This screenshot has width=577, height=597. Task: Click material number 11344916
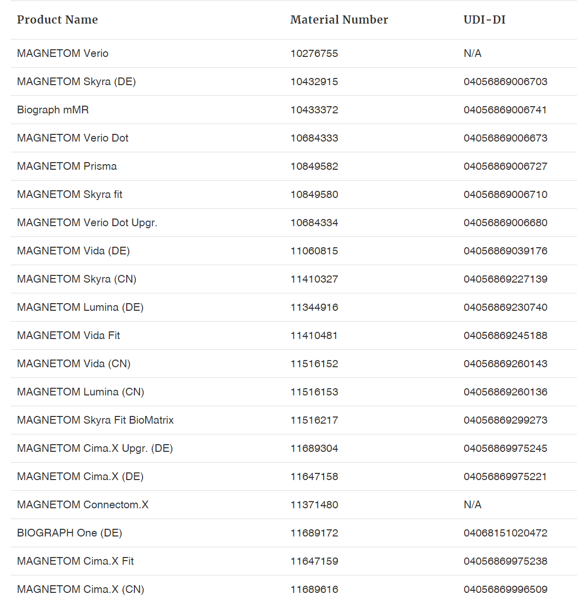(314, 307)
